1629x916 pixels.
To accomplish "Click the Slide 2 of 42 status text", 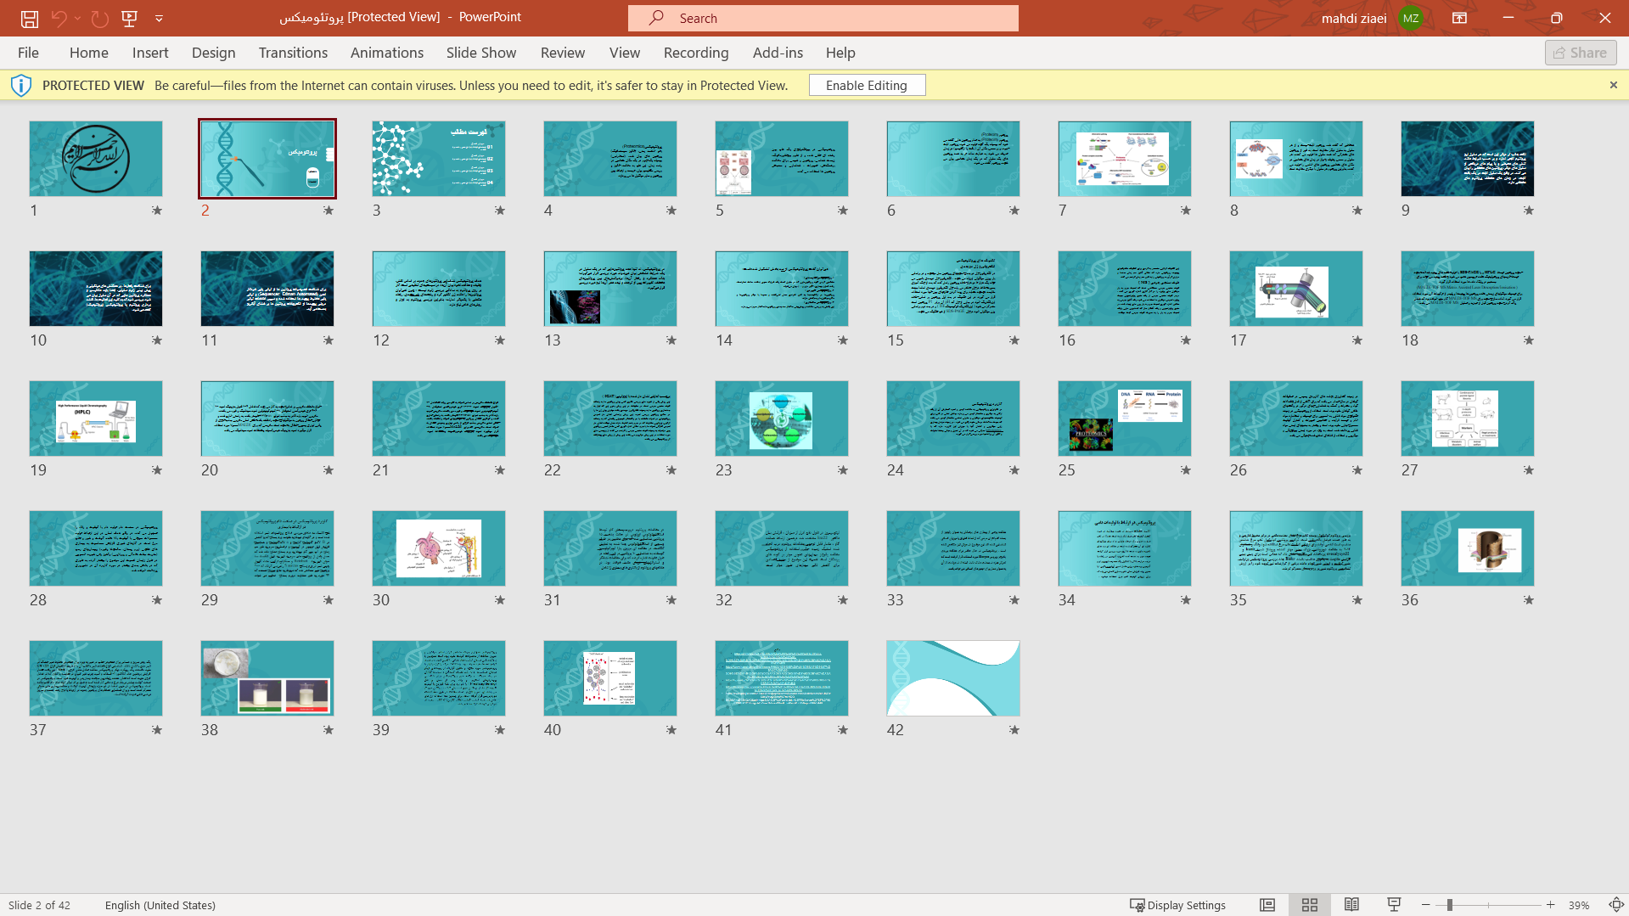I will coord(39,905).
